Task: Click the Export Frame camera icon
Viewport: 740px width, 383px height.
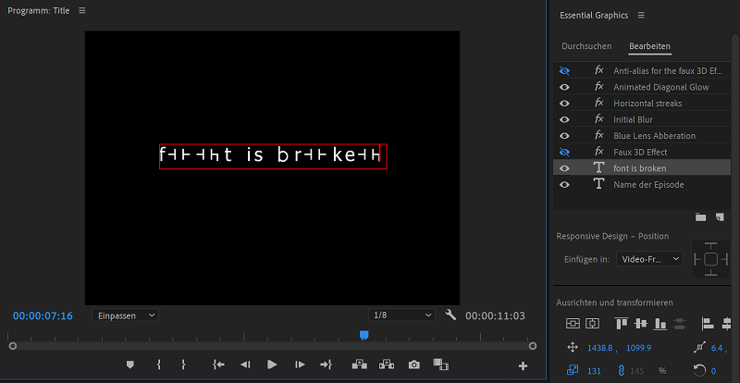Action: tap(413, 364)
